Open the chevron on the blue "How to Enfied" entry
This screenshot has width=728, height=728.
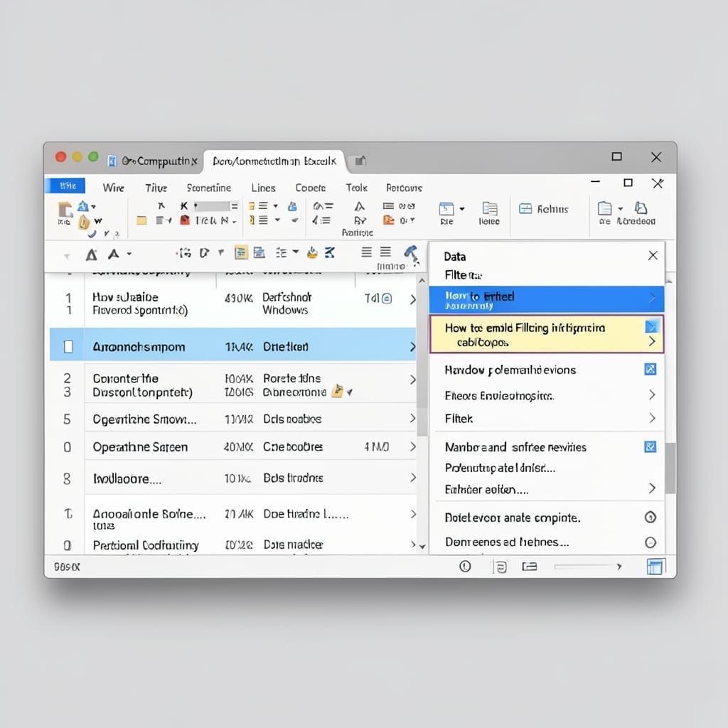point(653,298)
